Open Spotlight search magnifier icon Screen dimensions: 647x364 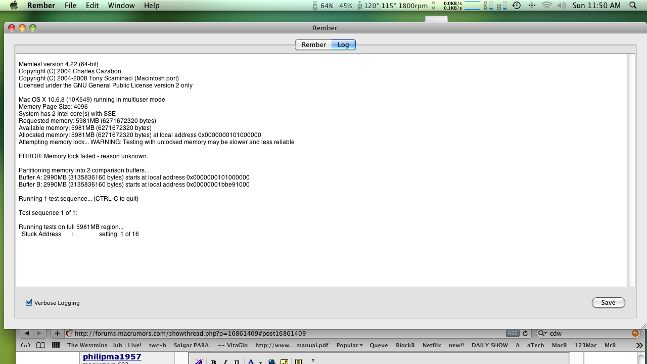point(633,6)
